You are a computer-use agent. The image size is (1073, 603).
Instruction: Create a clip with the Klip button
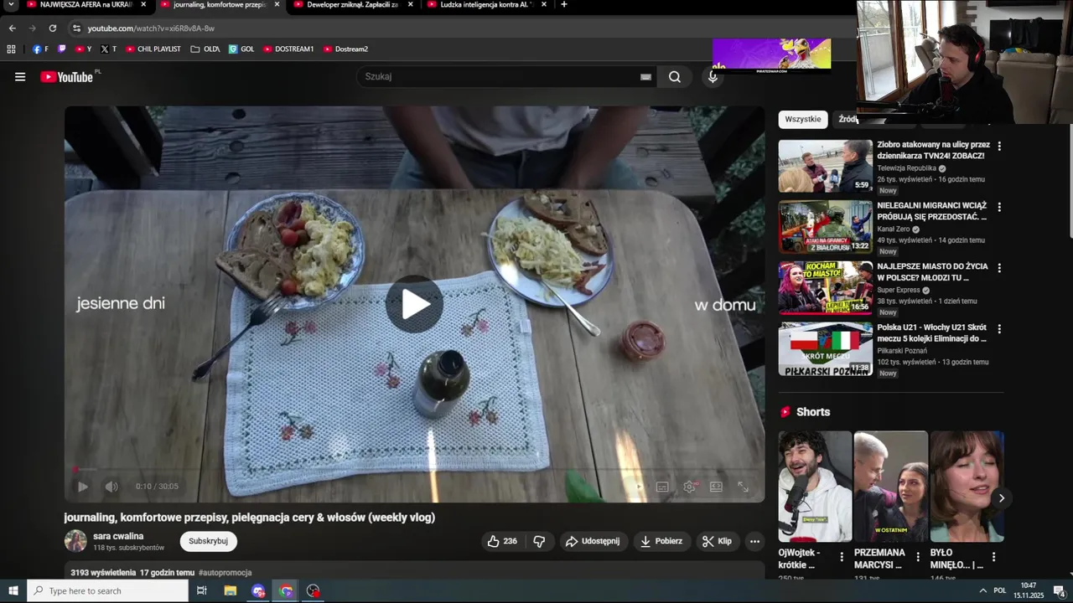tap(718, 541)
